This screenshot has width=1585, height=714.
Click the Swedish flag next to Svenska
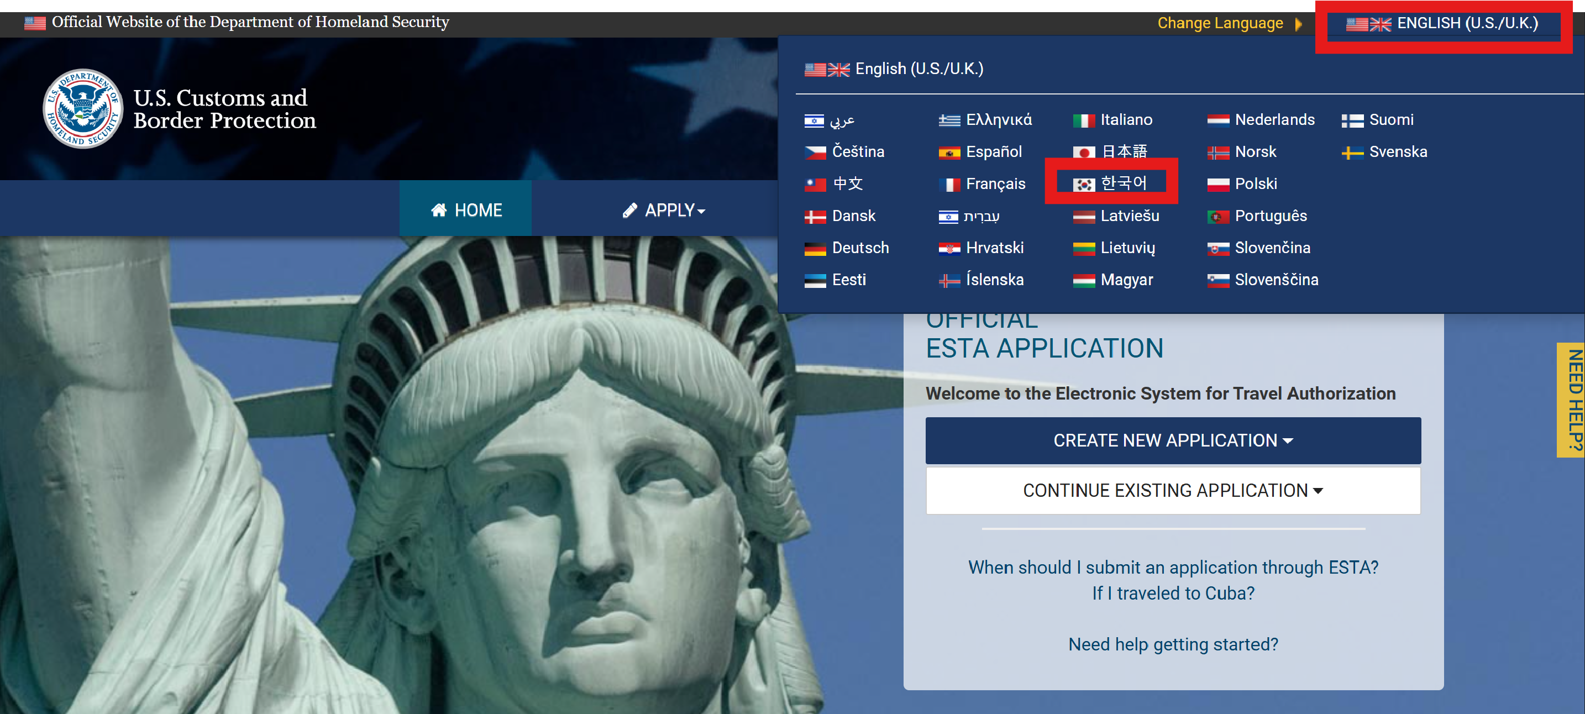point(1352,152)
